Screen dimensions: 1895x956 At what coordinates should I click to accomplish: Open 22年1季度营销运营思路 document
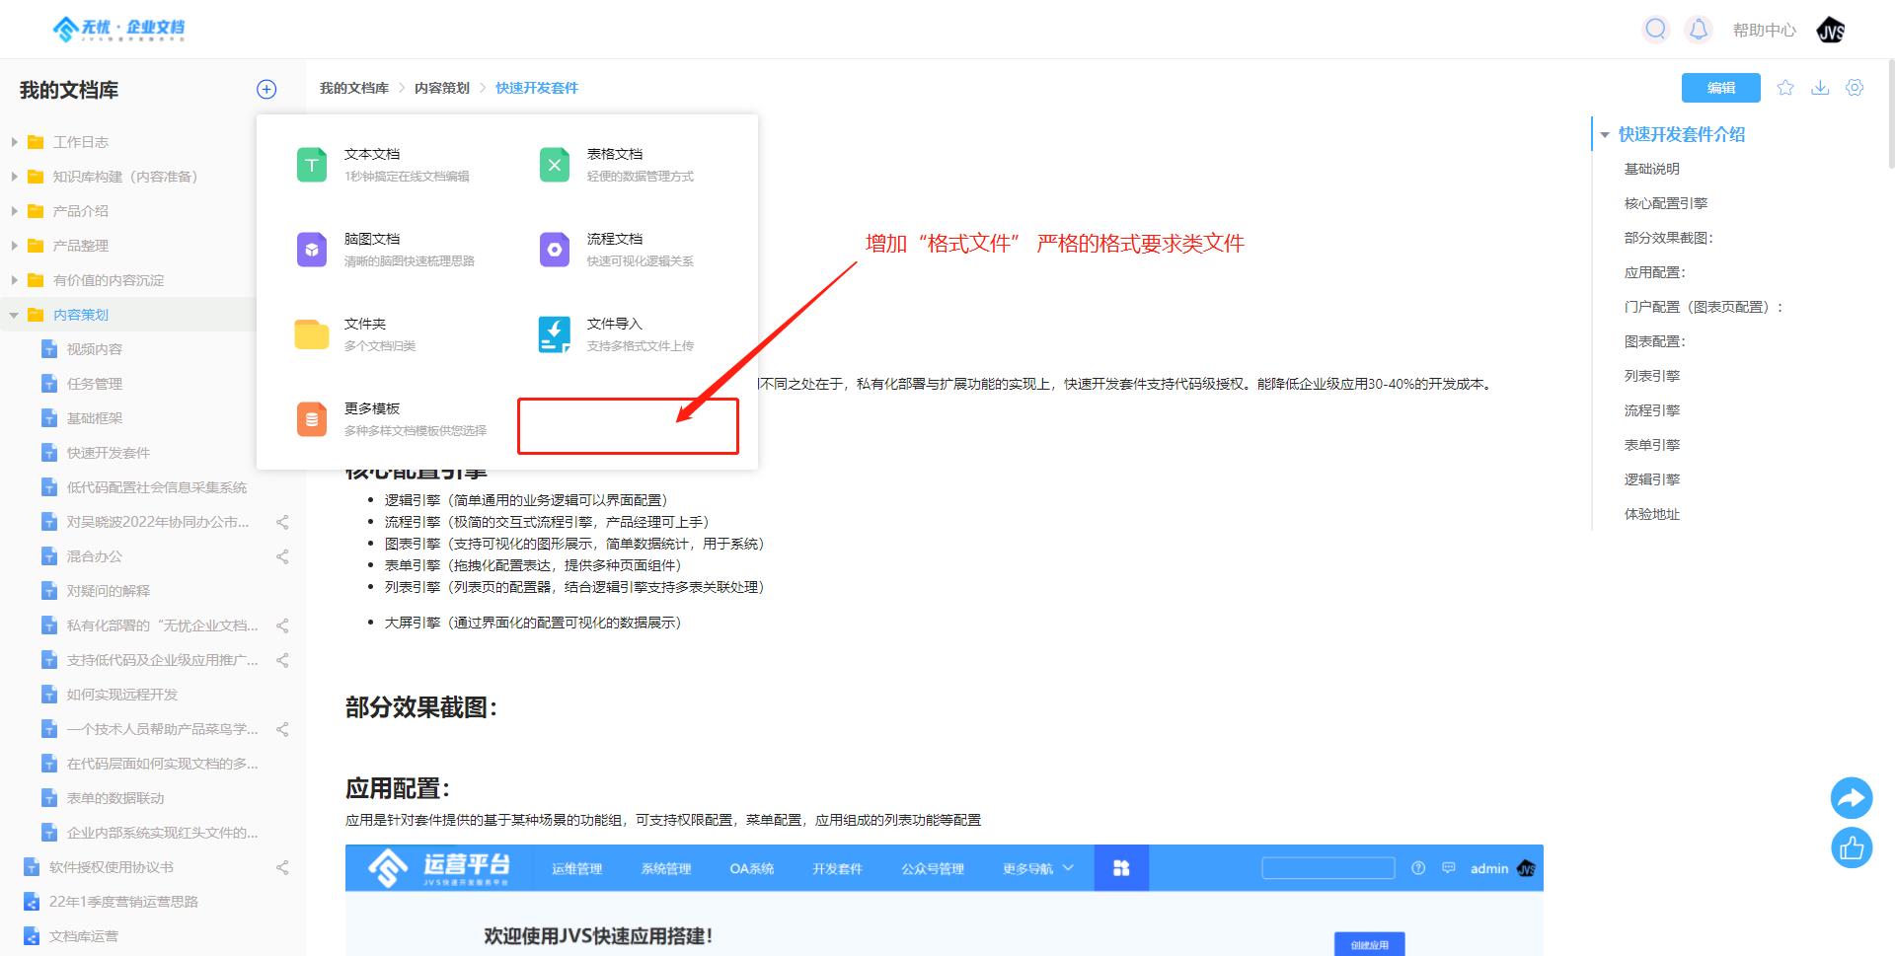click(x=123, y=902)
